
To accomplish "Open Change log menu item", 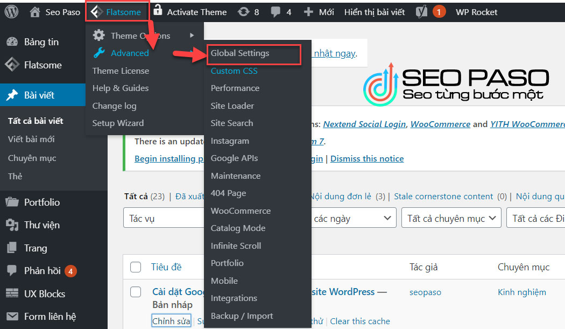I will [x=114, y=106].
